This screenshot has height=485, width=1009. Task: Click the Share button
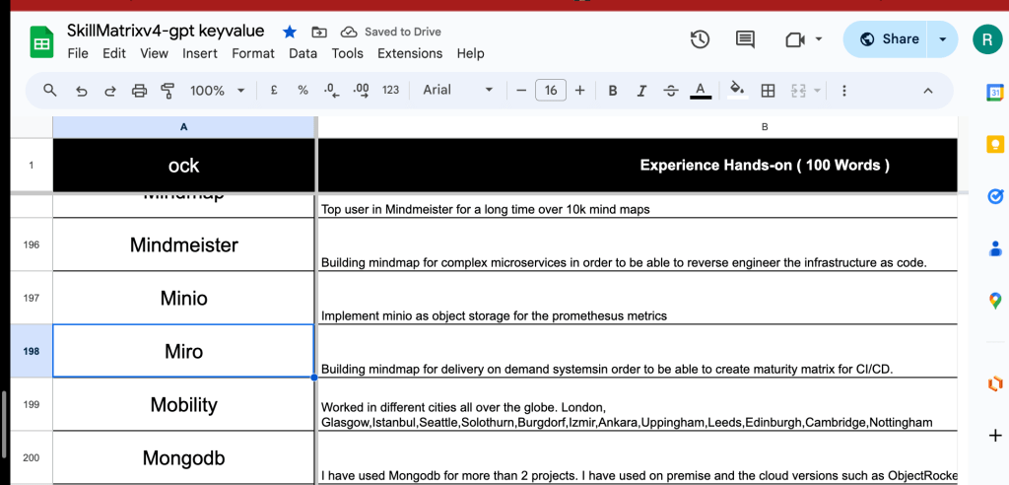point(886,39)
